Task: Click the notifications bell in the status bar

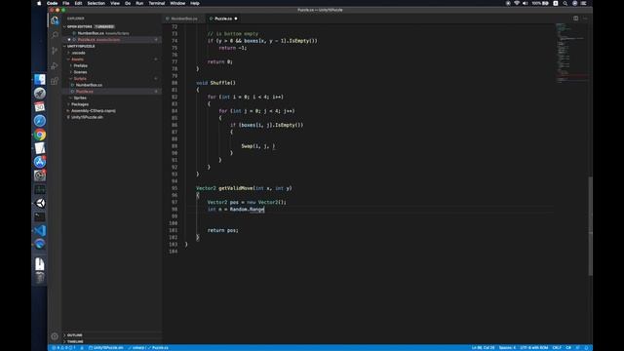Action: pos(586,348)
